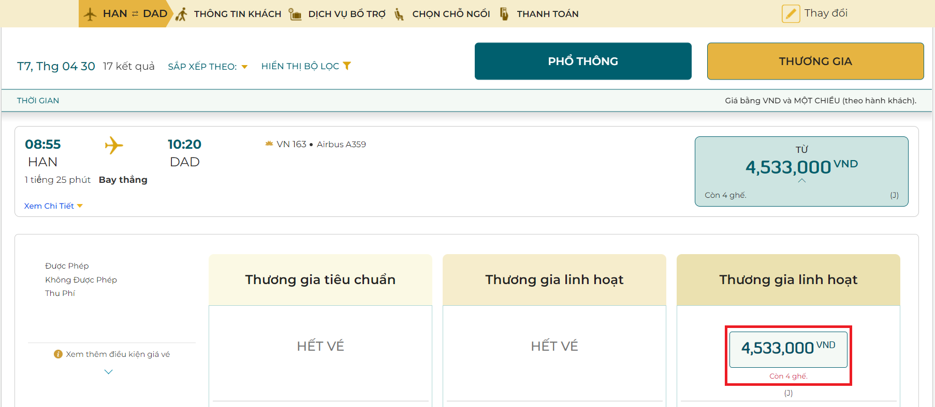Click the pencil icon in Thay đổi
935x407 pixels.
click(791, 13)
